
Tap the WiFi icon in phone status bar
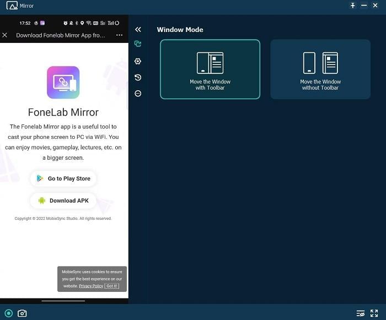pyautogui.click(x=89, y=23)
